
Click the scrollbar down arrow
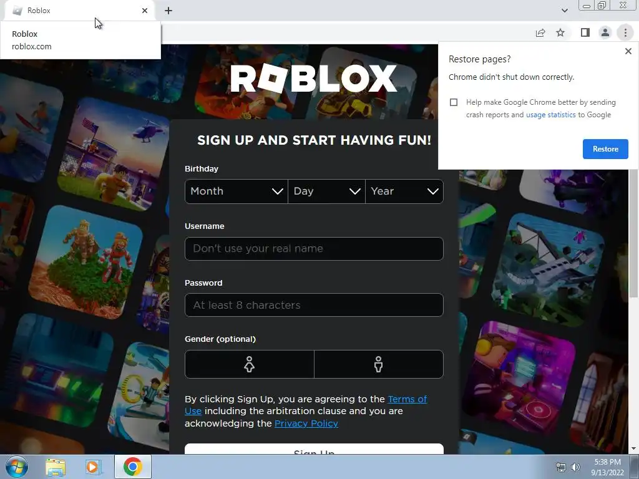click(x=633, y=448)
